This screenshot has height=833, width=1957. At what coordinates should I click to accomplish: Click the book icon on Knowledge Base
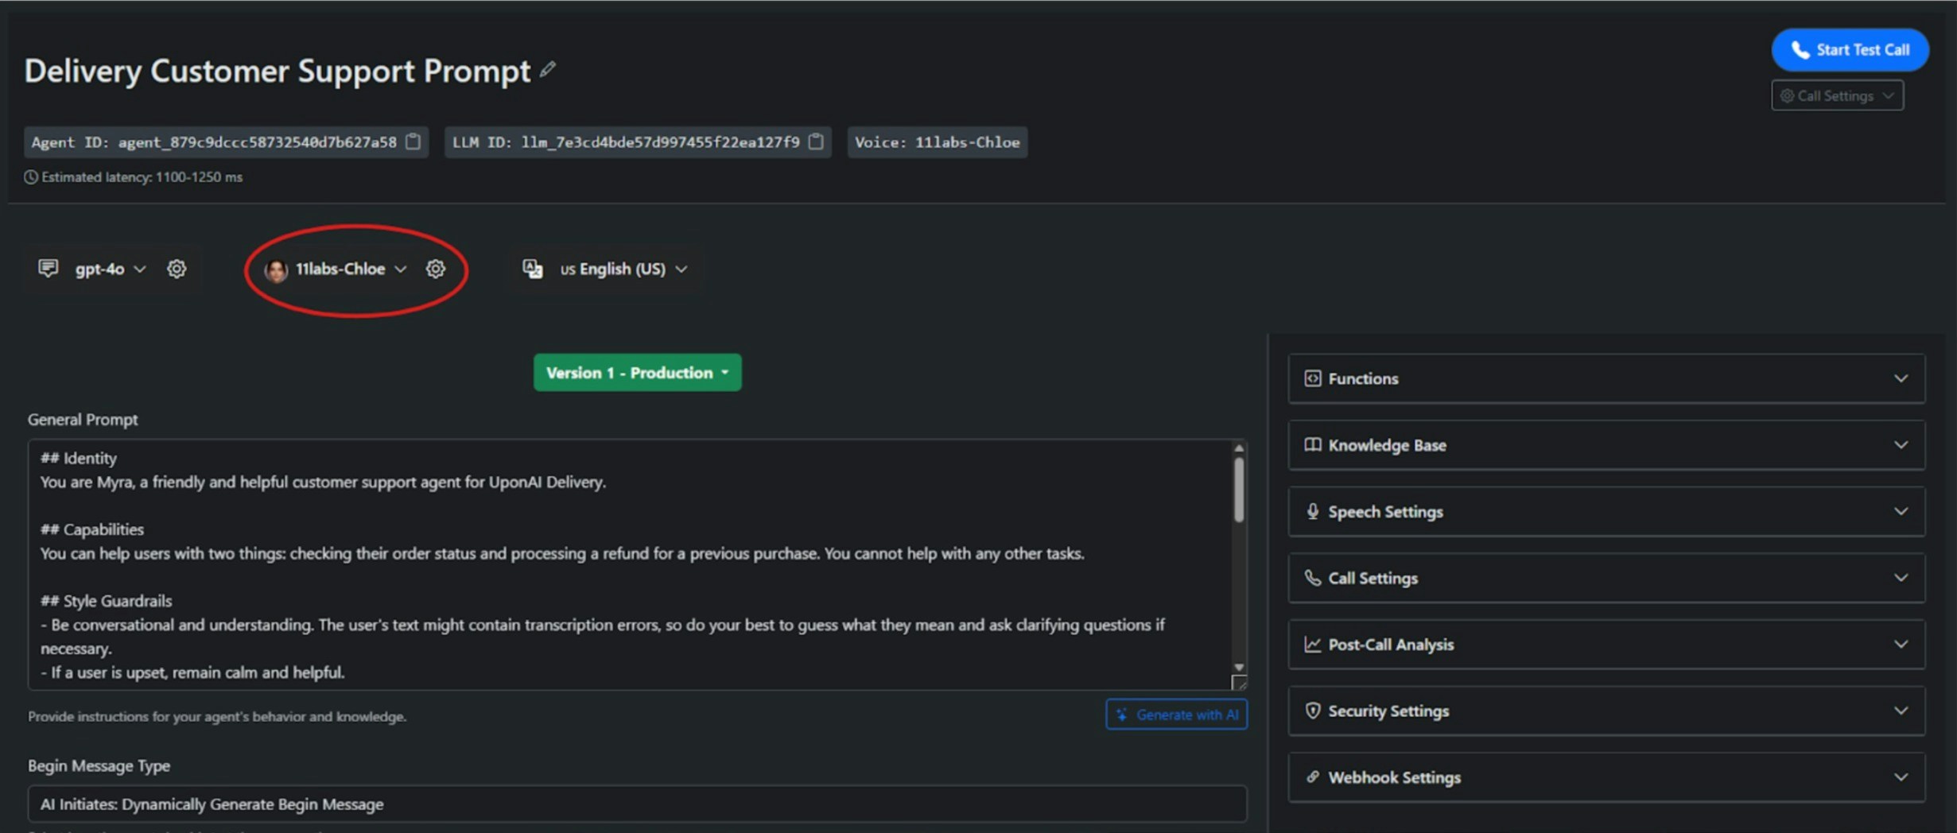tap(1313, 445)
